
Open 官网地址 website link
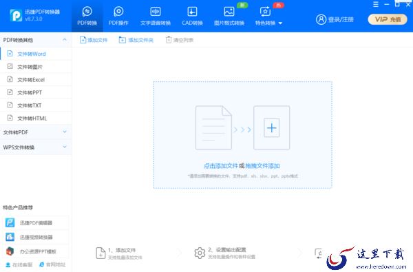(x=52, y=264)
